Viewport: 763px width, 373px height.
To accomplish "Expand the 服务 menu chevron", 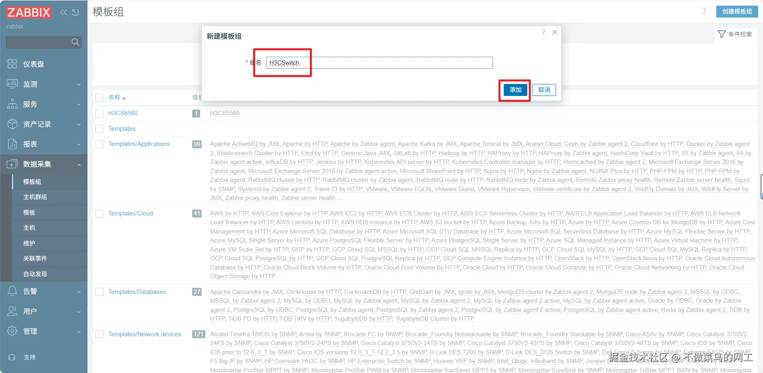I will (79, 104).
